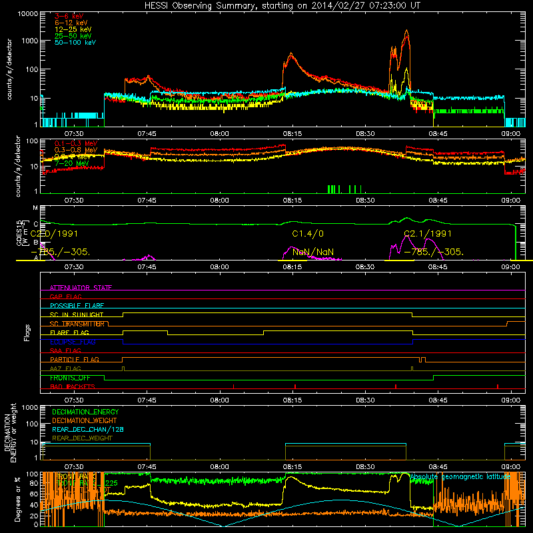Image resolution: width=533 pixels, height=533 pixels.
Task: Click the -785./-305. label below C2.1/1991
Action: tap(434, 253)
